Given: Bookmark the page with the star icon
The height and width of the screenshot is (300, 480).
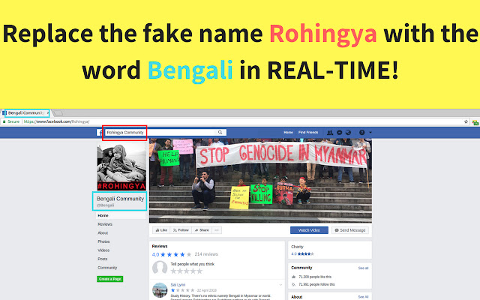Looking at the screenshot, I should [x=466, y=121].
